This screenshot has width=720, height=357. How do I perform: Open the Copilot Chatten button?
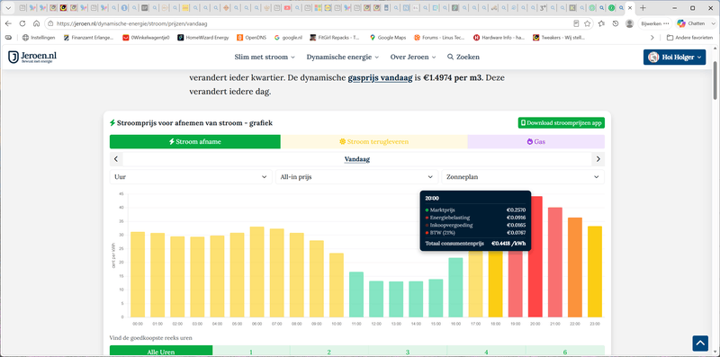coord(691,23)
